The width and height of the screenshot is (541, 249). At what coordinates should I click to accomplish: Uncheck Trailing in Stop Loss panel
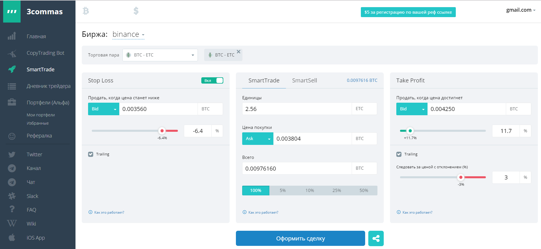pyautogui.click(x=91, y=154)
